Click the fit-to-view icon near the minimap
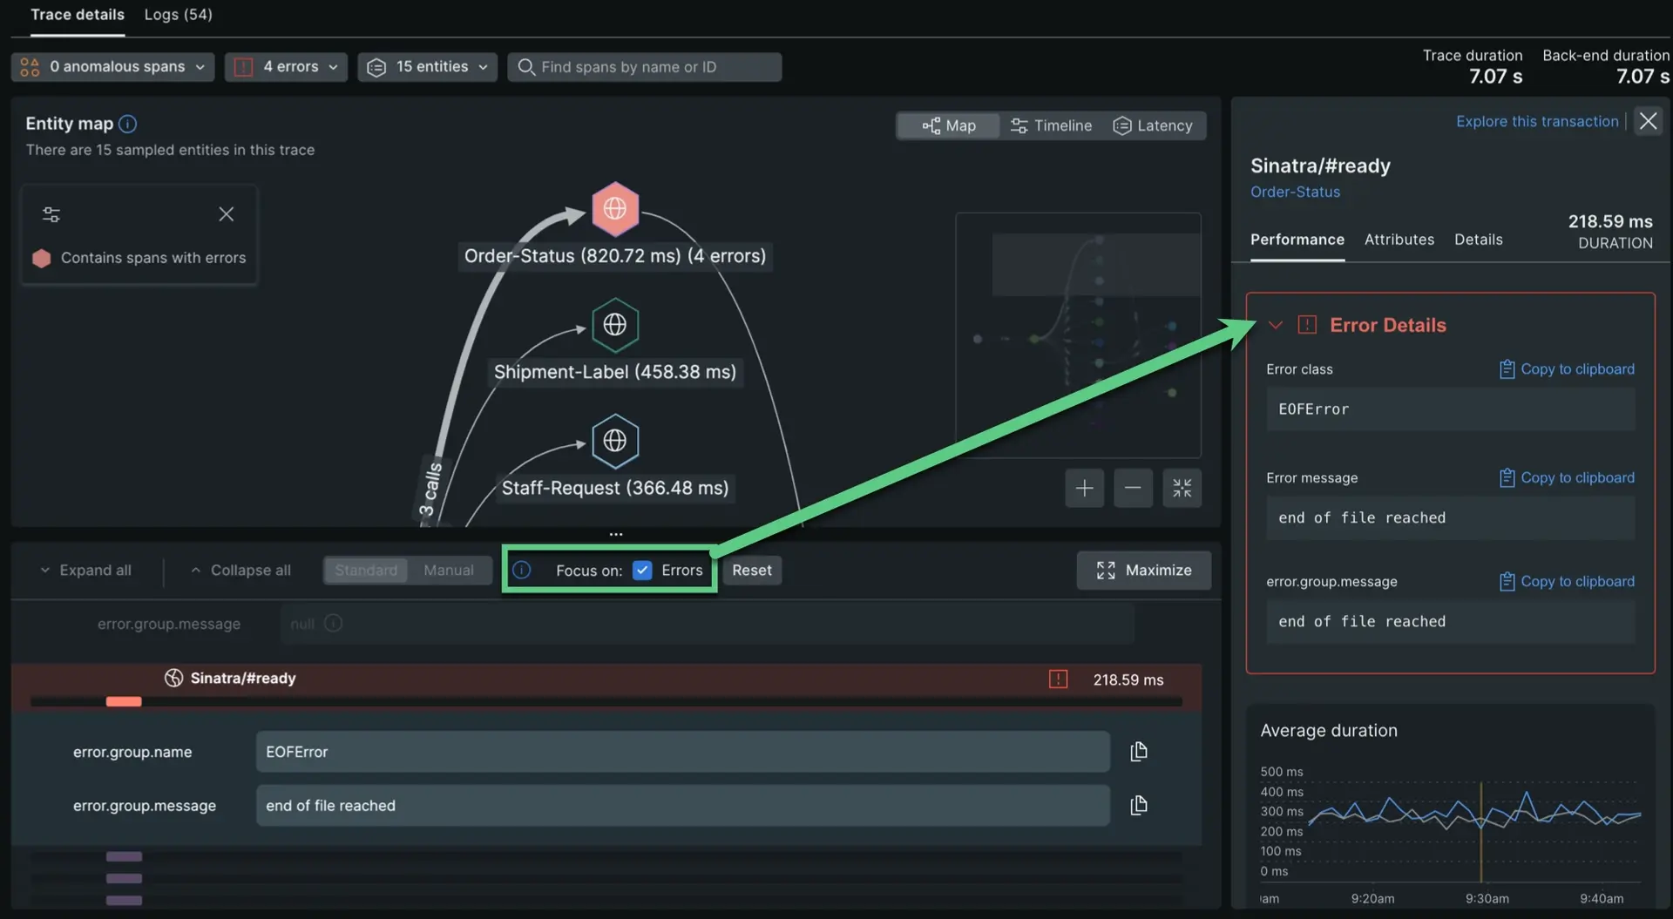The height and width of the screenshot is (919, 1673). tap(1182, 488)
